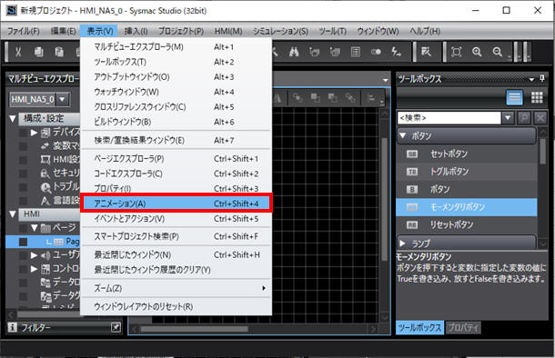Image resolution: width=555 pixels, height=358 pixels.
Task: Switch toolbox to list view icon
Action: [x=514, y=97]
